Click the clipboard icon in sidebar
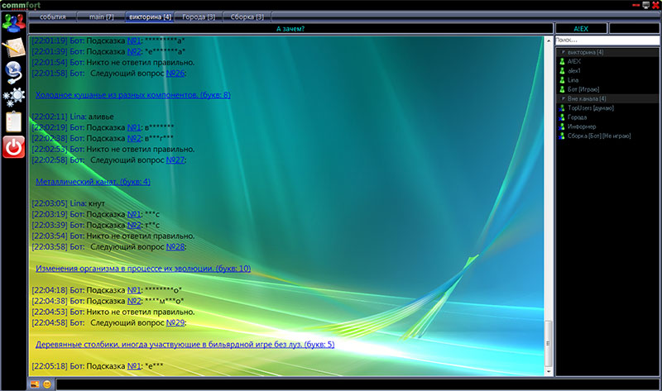662x391 pixels. pyautogui.click(x=13, y=122)
